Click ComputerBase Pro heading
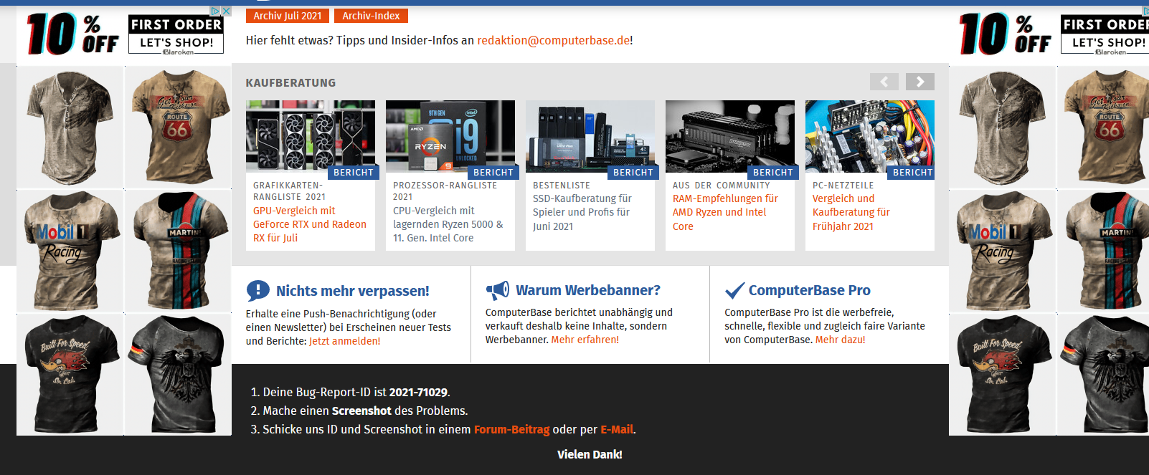Viewport: 1149px width, 475px height. [810, 290]
